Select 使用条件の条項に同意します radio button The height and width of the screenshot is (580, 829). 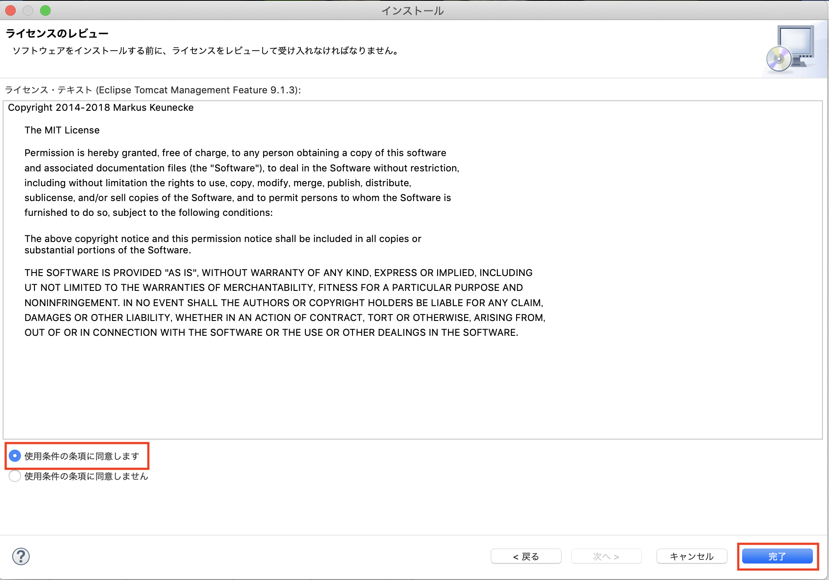15,456
